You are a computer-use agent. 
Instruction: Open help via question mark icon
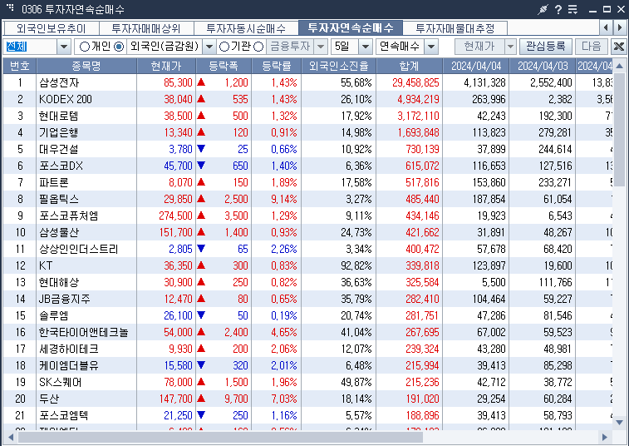click(x=558, y=9)
